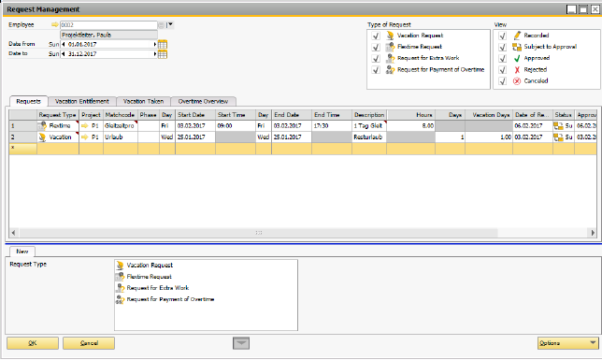The width and height of the screenshot is (602, 360).
Task: Open the Employee field dropdown arrow
Action: tap(170, 25)
